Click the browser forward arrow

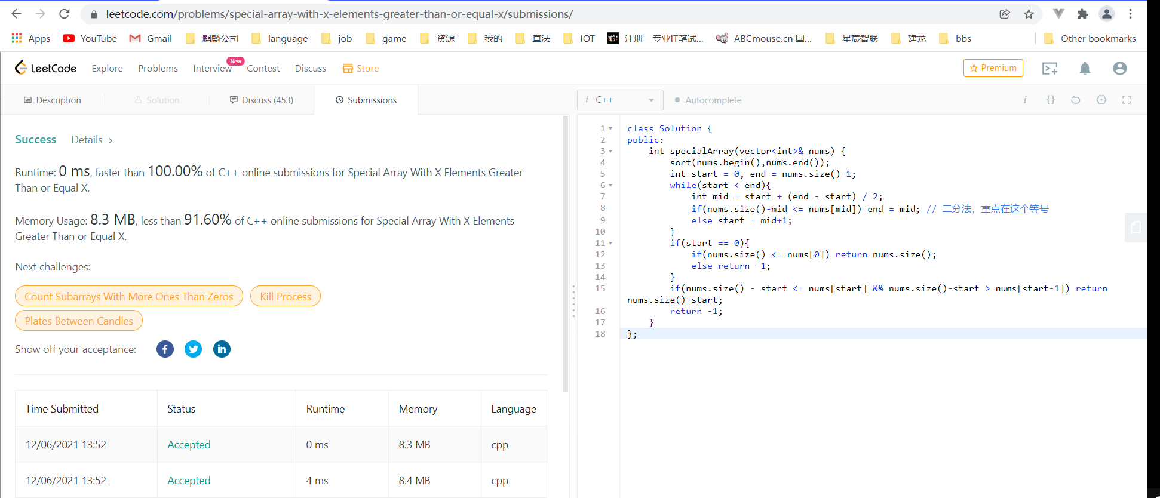point(40,14)
